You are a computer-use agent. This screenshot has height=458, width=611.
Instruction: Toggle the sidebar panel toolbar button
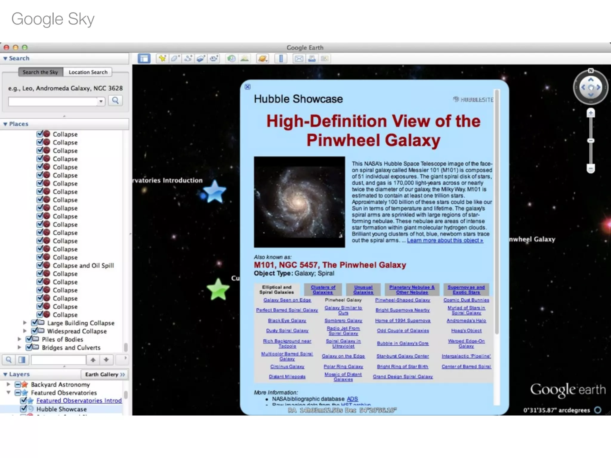point(144,59)
